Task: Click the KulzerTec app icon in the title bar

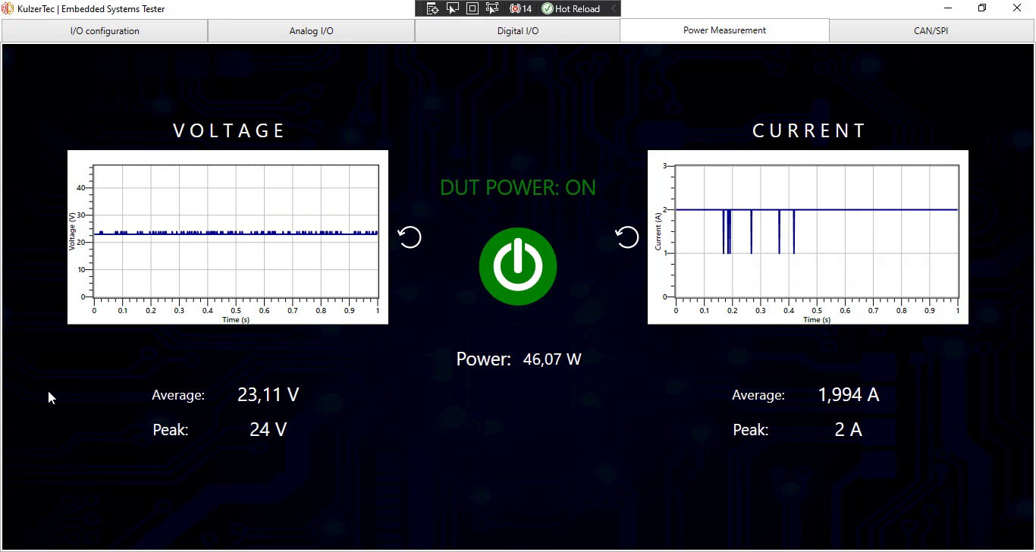Action: 8,9
